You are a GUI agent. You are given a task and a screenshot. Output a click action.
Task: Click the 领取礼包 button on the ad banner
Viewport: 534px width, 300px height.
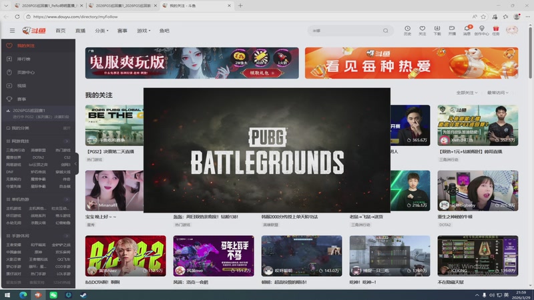tap(262, 73)
